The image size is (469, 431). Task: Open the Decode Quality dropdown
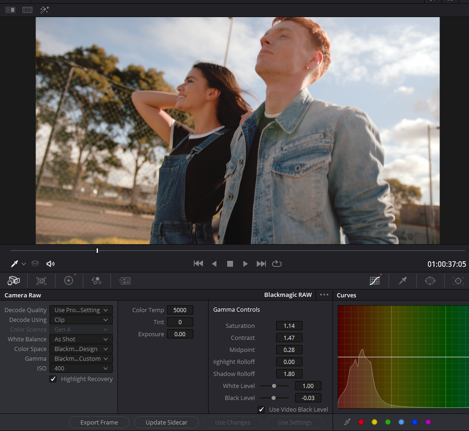pyautogui.click(x=81, y=310)
